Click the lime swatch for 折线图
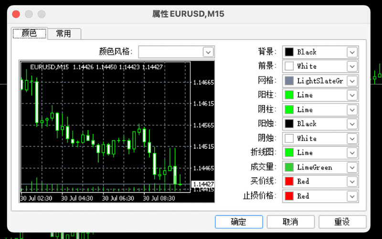The height and width of the screenshot is (239, 382). [289, 152]
